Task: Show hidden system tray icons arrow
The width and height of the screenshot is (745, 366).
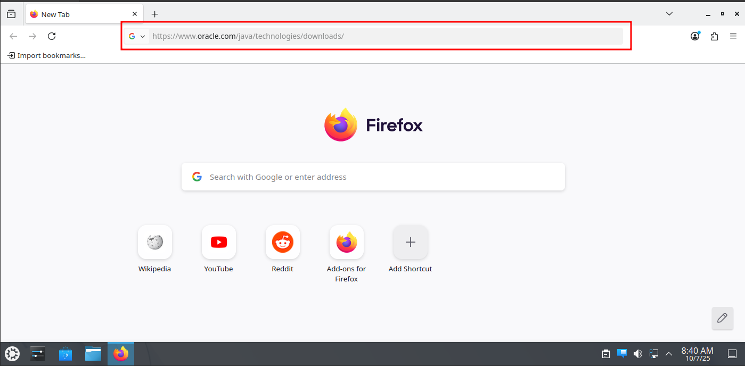Action: [x=669, y=354]
